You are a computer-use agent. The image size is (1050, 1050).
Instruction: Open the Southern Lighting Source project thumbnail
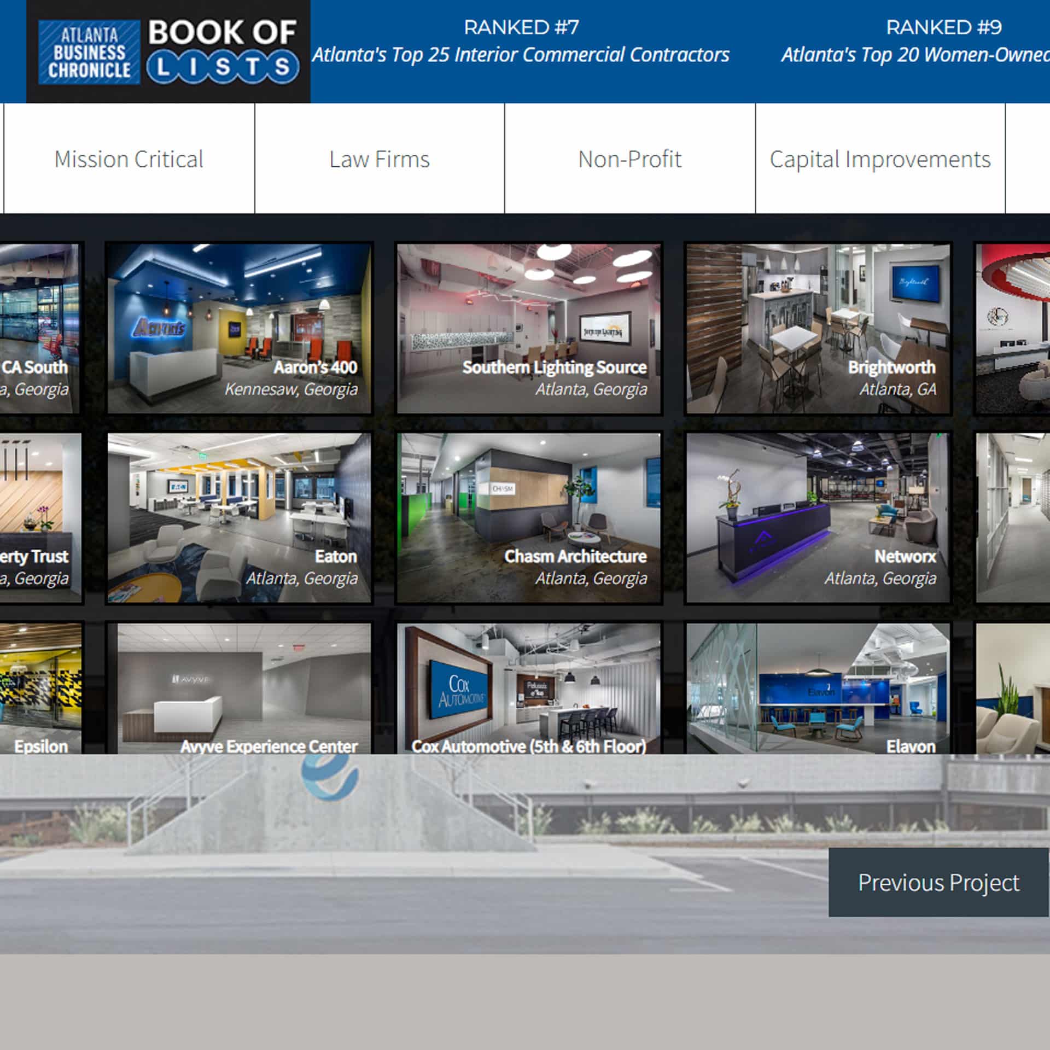point(528,328)
